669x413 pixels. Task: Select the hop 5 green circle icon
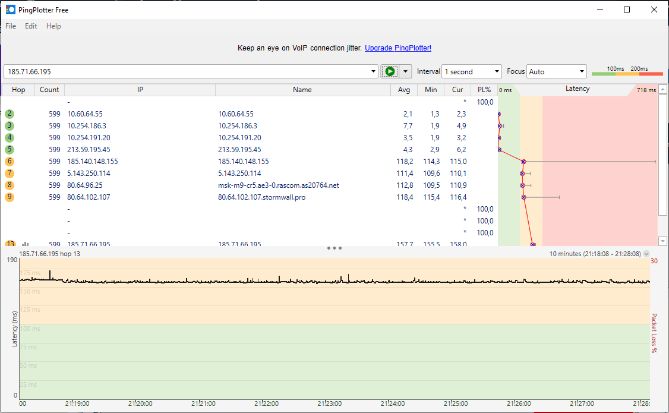[x=10, y=149]
